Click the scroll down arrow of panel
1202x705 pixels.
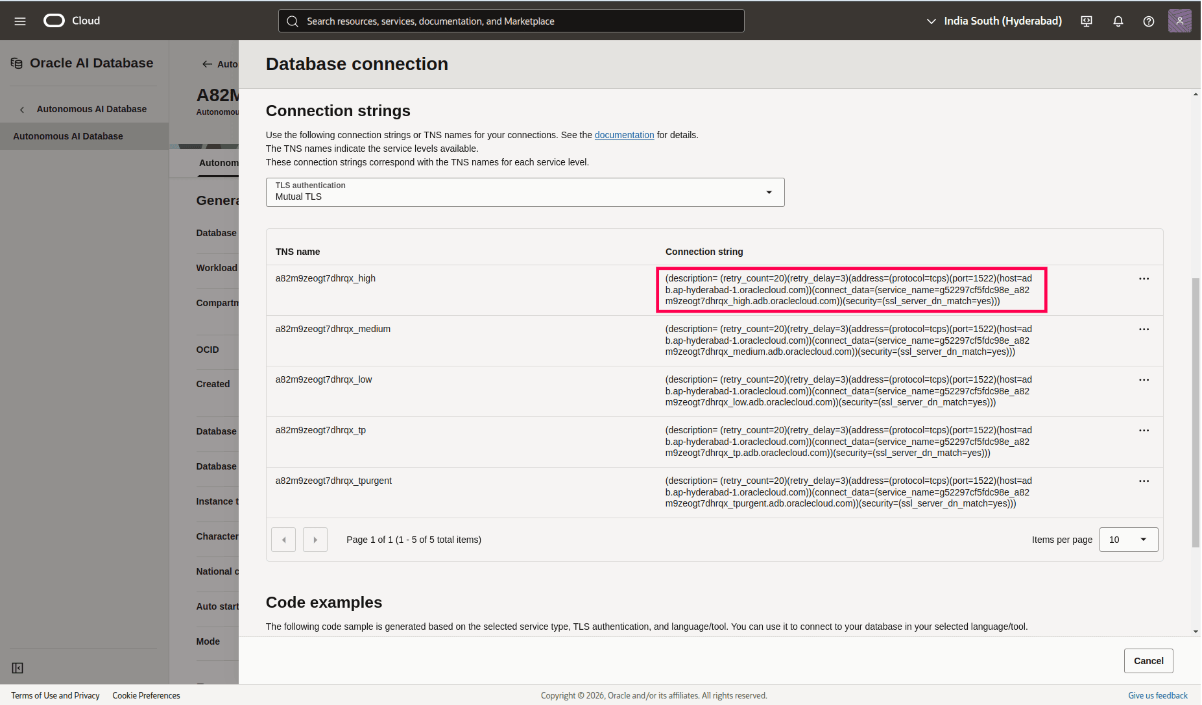click(1196, 631)
